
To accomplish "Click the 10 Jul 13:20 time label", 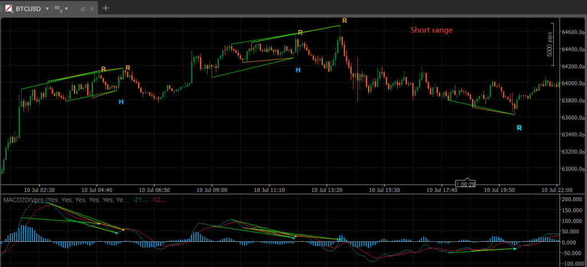I will coord(327,190).
